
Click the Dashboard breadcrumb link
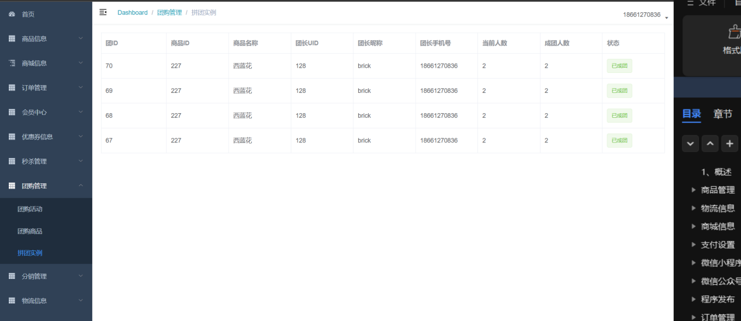(x=132, y=12)
